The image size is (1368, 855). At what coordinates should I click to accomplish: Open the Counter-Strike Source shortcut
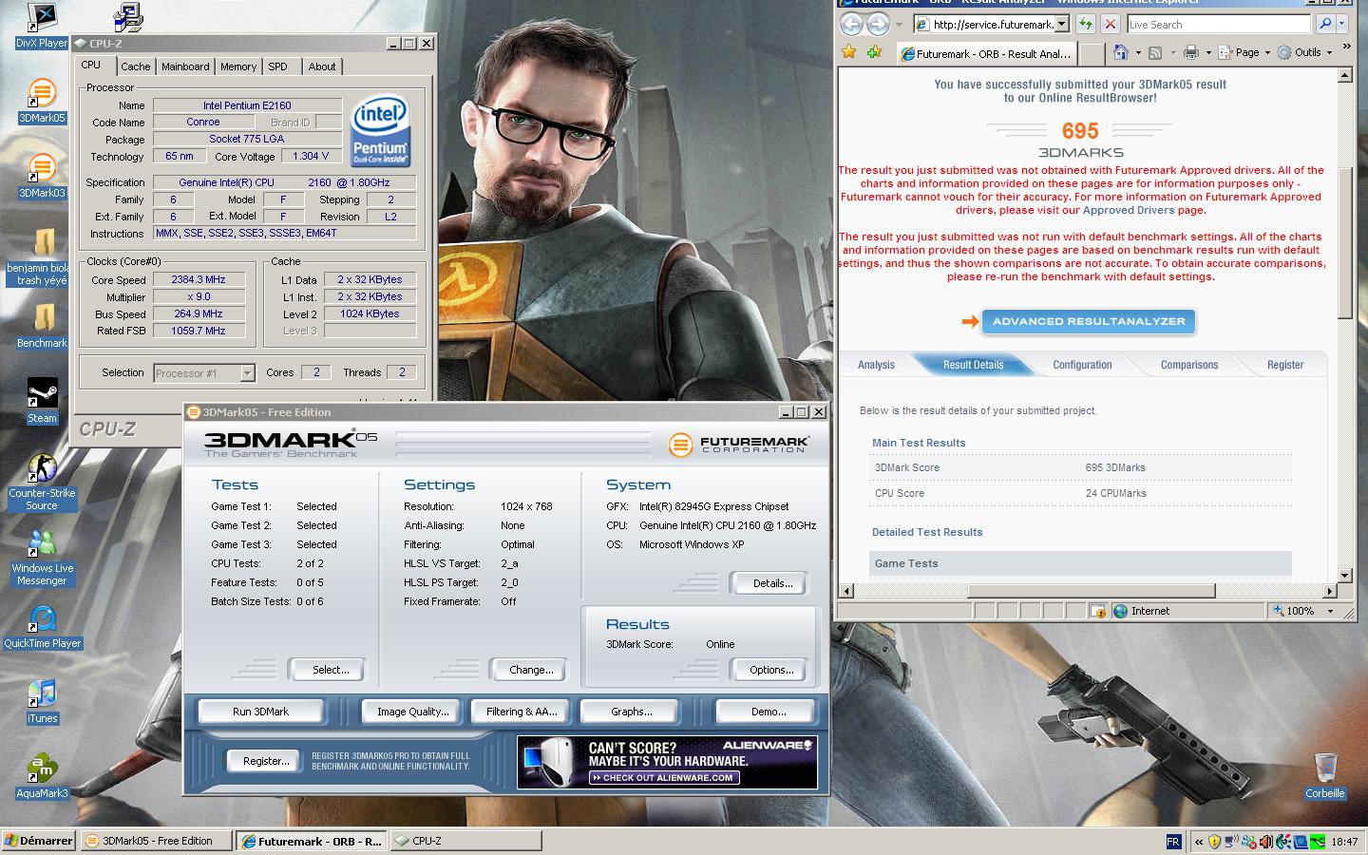point(42,483)
